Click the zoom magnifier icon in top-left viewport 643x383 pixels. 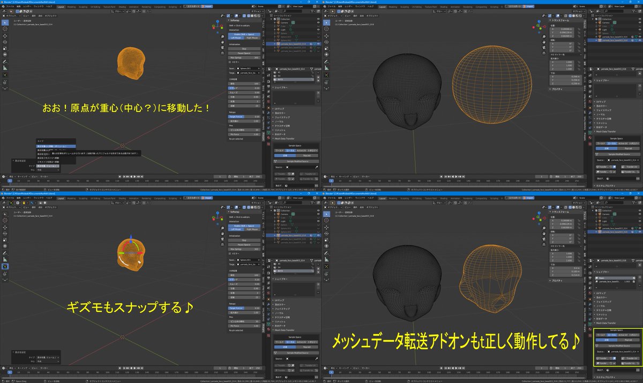tap(222, 36)
